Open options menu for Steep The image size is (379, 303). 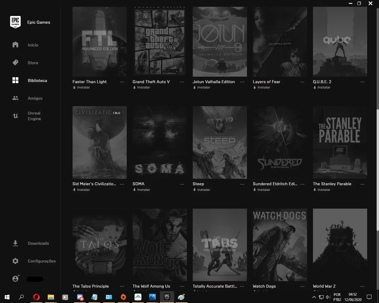(x=242, y=184)
